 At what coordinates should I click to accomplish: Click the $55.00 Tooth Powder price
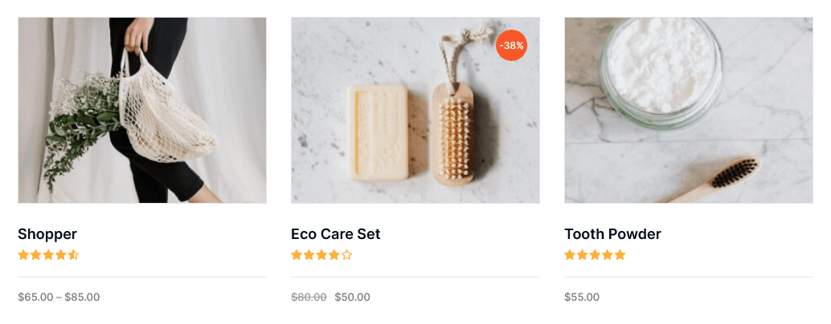582,297
